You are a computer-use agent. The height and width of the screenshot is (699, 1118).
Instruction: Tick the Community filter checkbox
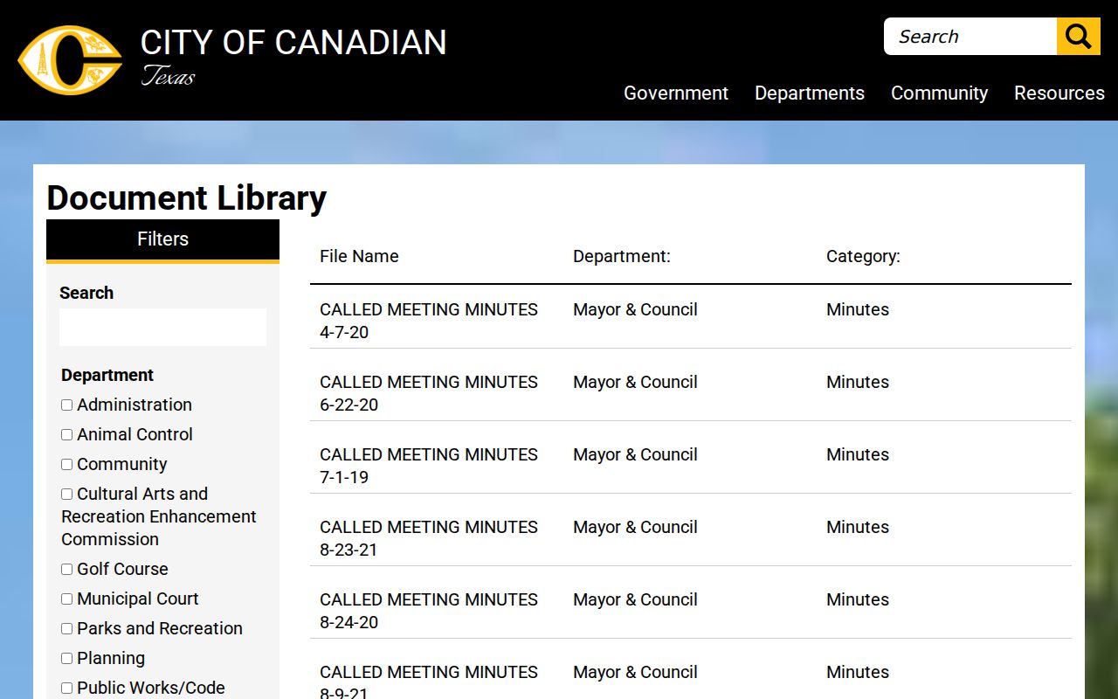coord(66,465)
